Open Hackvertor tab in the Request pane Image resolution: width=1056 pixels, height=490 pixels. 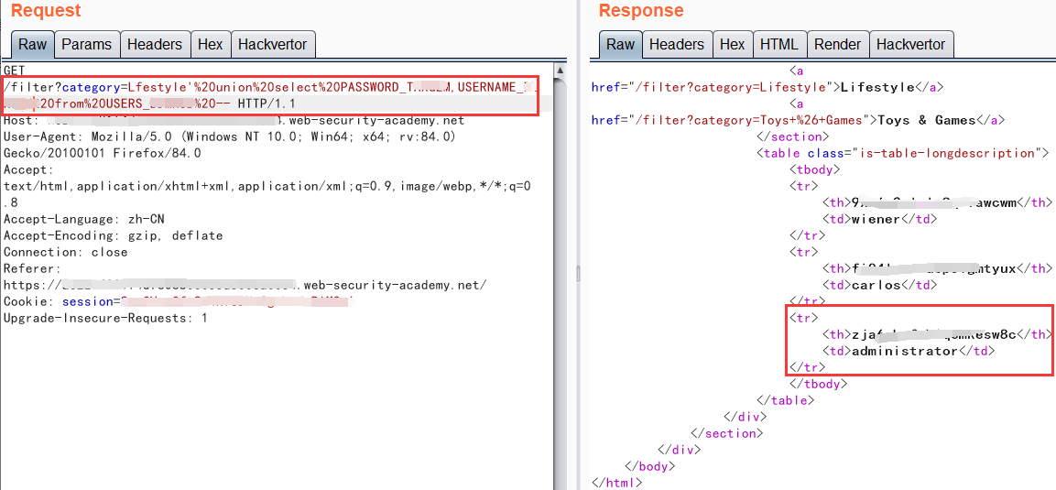pos(273,44)
